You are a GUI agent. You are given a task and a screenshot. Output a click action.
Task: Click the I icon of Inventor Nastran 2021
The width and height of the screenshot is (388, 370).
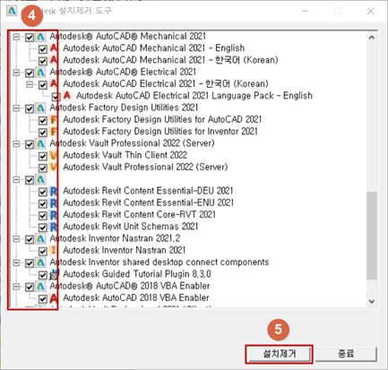54,250
